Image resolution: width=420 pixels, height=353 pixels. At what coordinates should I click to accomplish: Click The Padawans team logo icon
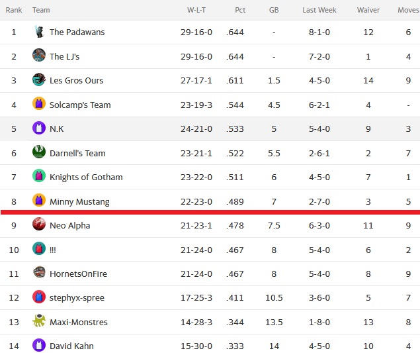click(39, 32)
